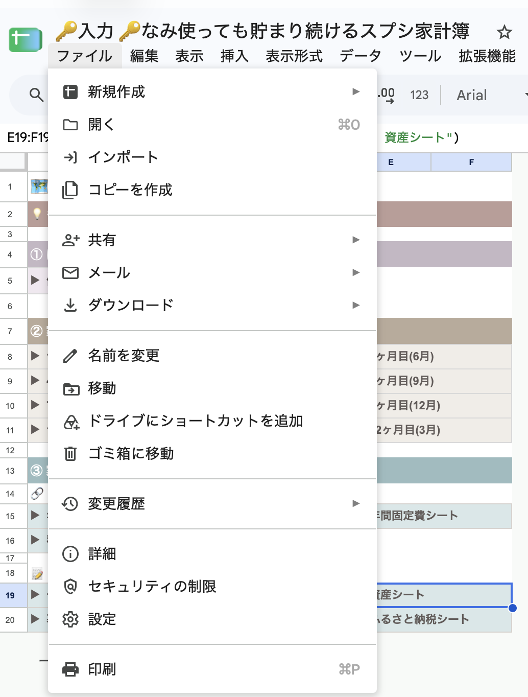Click the add-person icon beside 共有
Viewport: 528px width, 697px height.
[x=70, y=240]
